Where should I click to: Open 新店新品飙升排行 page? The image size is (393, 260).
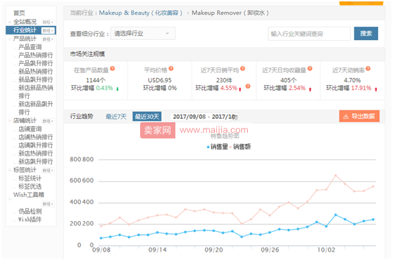pos(36,108)
